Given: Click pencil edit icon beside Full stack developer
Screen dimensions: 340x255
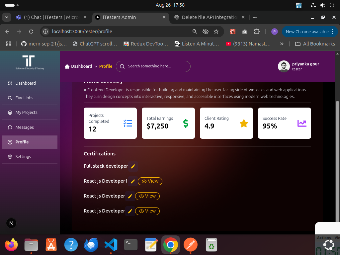Looking at the screenshot, I should [x=133, y=166].
